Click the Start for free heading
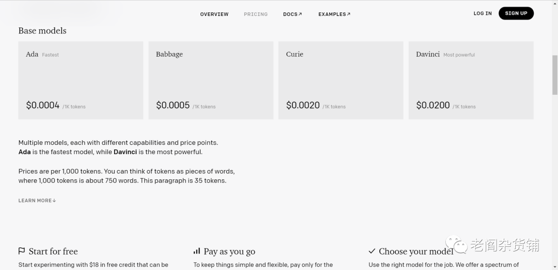 [53, 251]
